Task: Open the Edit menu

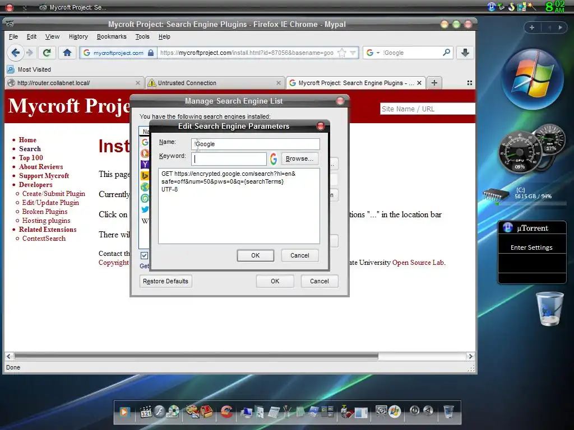Action: (31, 36)
